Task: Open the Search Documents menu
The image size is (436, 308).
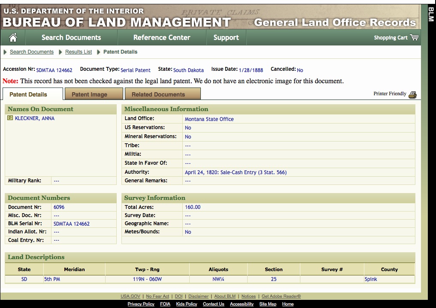Action: 71,38
